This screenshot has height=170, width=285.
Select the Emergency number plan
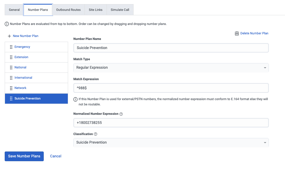click(22, 47)
